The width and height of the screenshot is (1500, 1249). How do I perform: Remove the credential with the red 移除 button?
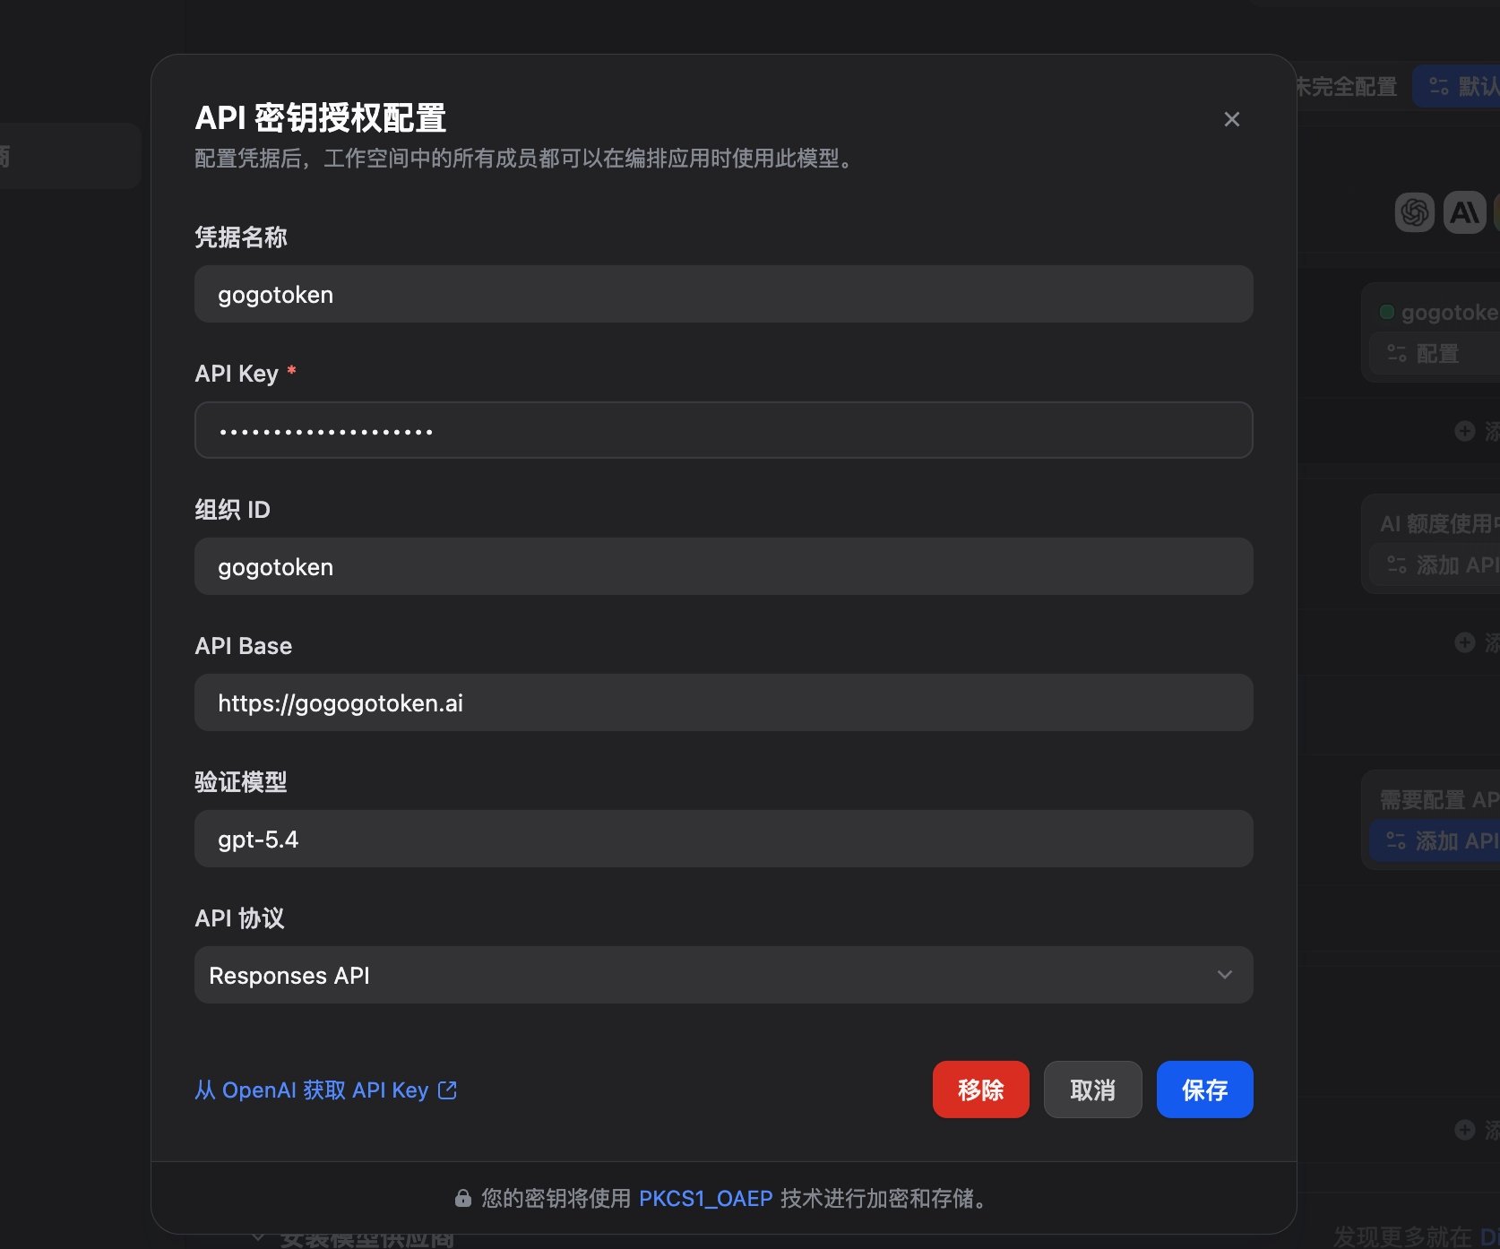click(980, 1090)
